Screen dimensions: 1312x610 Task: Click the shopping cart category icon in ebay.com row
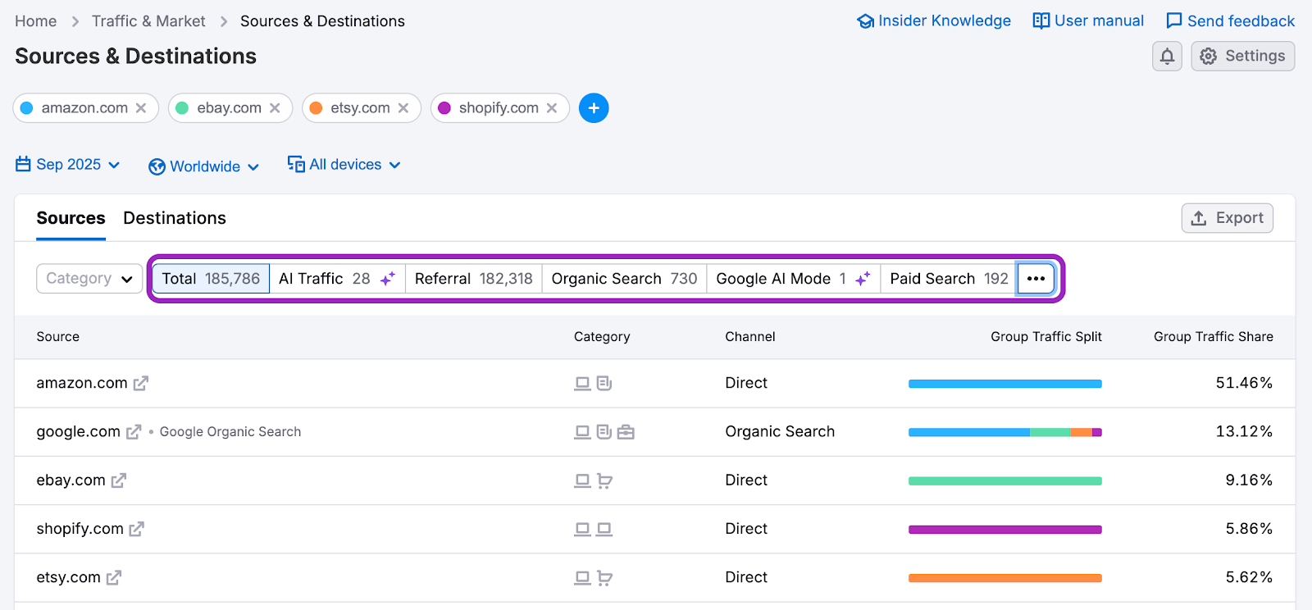(604, 480)
